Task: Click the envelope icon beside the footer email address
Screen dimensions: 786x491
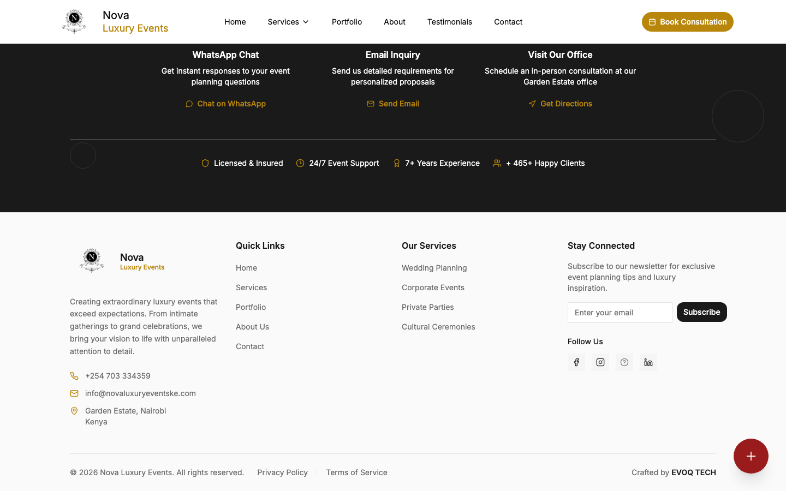Action: tap(74, 393)
